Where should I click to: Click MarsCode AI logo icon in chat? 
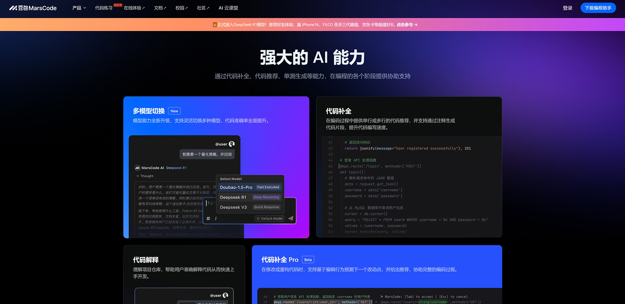(137, 168)
